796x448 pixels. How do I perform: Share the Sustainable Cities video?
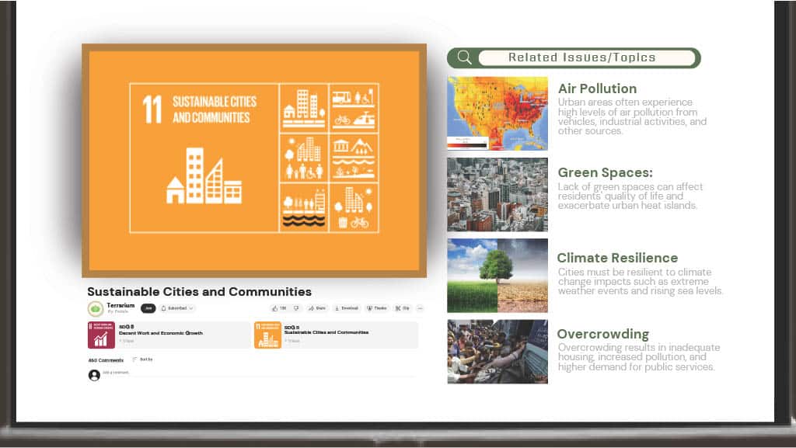[317, 308]
